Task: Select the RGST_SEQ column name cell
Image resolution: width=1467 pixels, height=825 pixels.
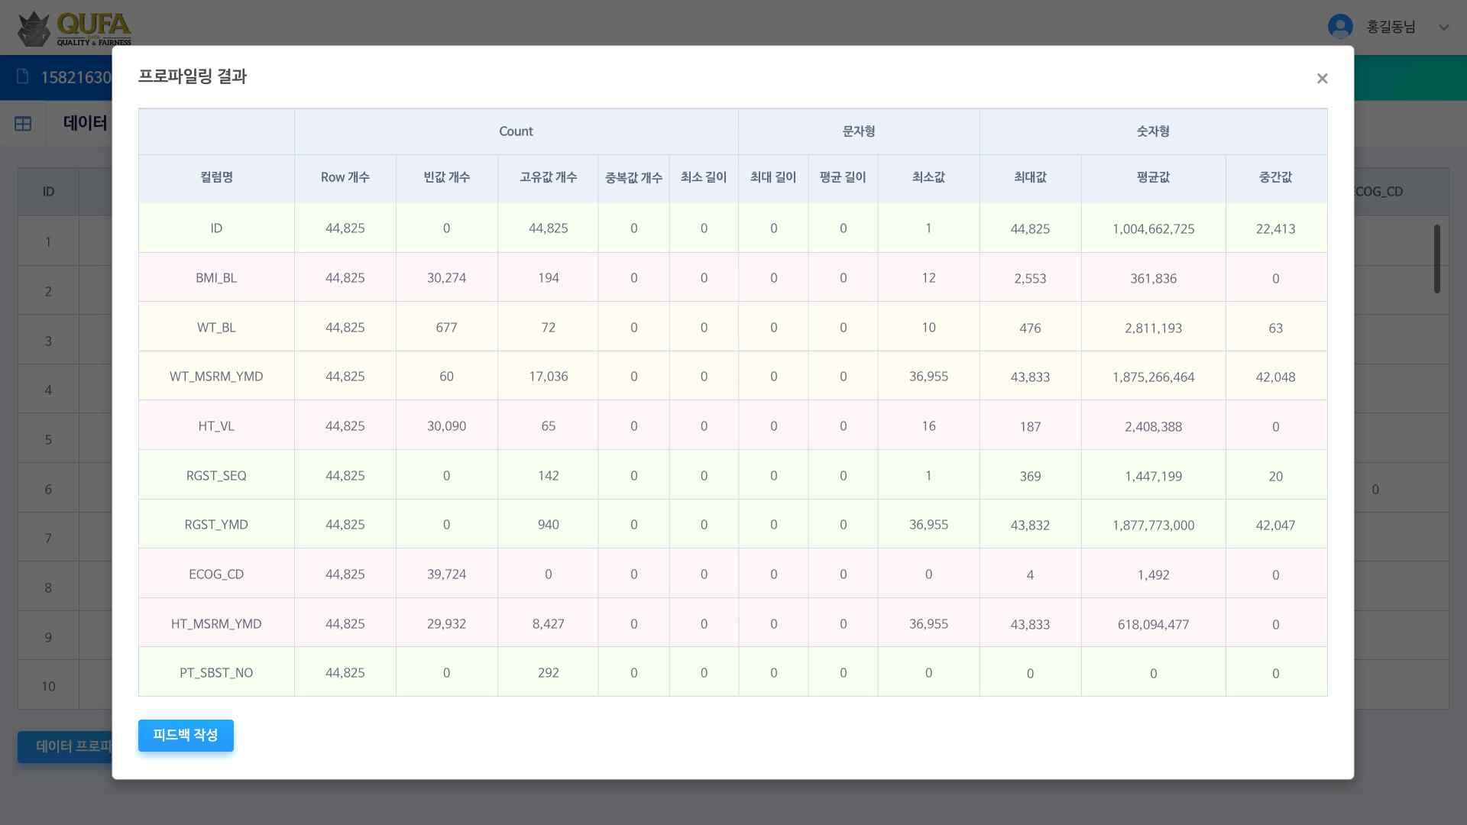Action: point(216,475)
